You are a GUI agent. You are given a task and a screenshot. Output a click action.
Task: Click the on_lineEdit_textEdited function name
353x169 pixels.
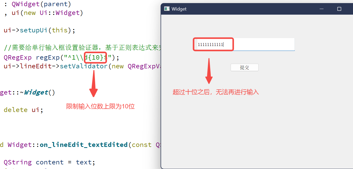click(x=84, y=145)
